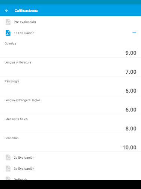The width and height of the screenshot is (141, 189).
Task: Tap the Pre-evaluación document icon
Action: 8,22
